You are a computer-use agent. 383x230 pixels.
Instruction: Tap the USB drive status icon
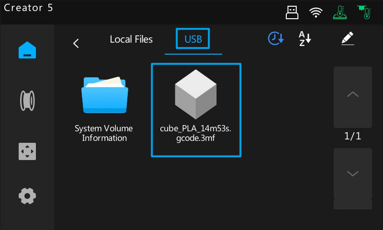click(x=292, y=12)
